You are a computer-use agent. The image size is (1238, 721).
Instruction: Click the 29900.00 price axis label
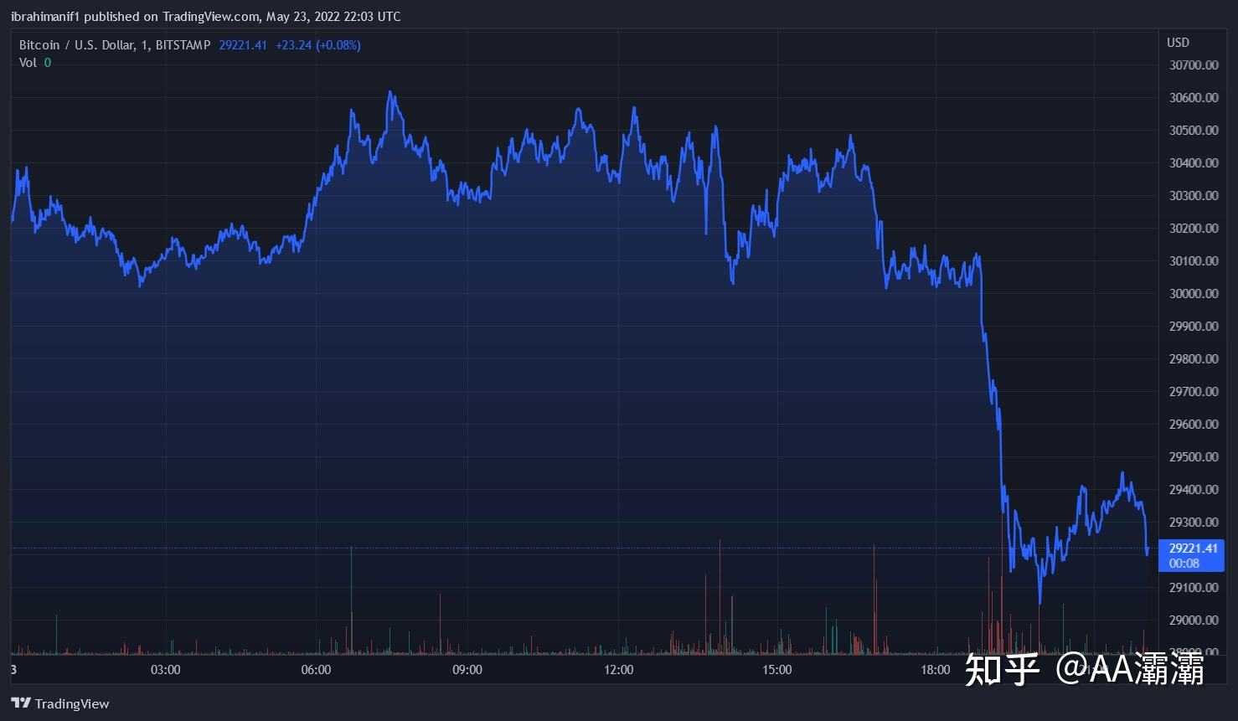point(1194,327)
